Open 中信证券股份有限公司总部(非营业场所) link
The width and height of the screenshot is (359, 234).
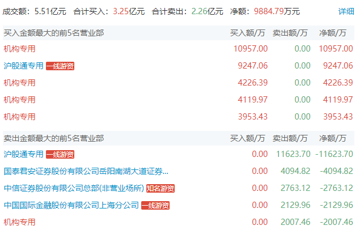pyautogui.click(x=74, y=188)
